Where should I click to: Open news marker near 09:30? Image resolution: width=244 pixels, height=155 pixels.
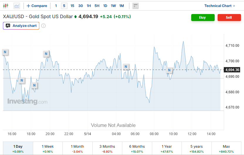point(169,70)
